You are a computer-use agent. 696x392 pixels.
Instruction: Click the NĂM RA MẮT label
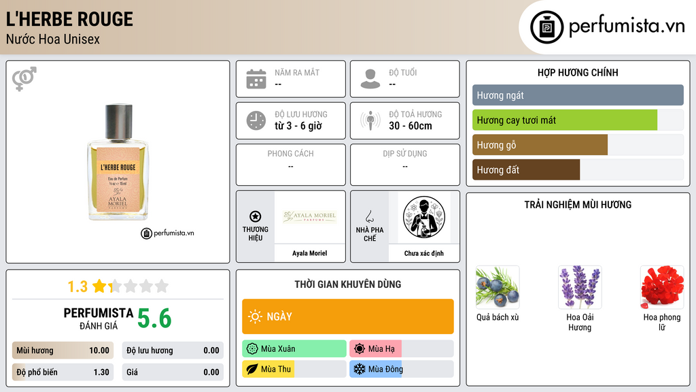point(297,72)
